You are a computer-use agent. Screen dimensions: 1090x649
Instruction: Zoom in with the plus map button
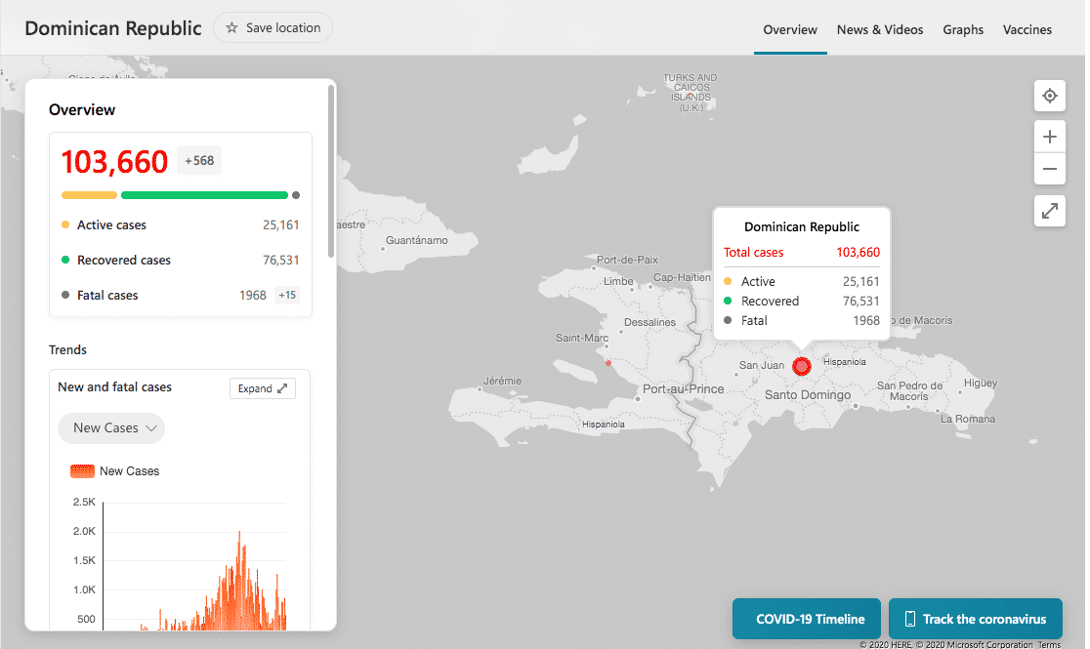(x=1050, y=137)
